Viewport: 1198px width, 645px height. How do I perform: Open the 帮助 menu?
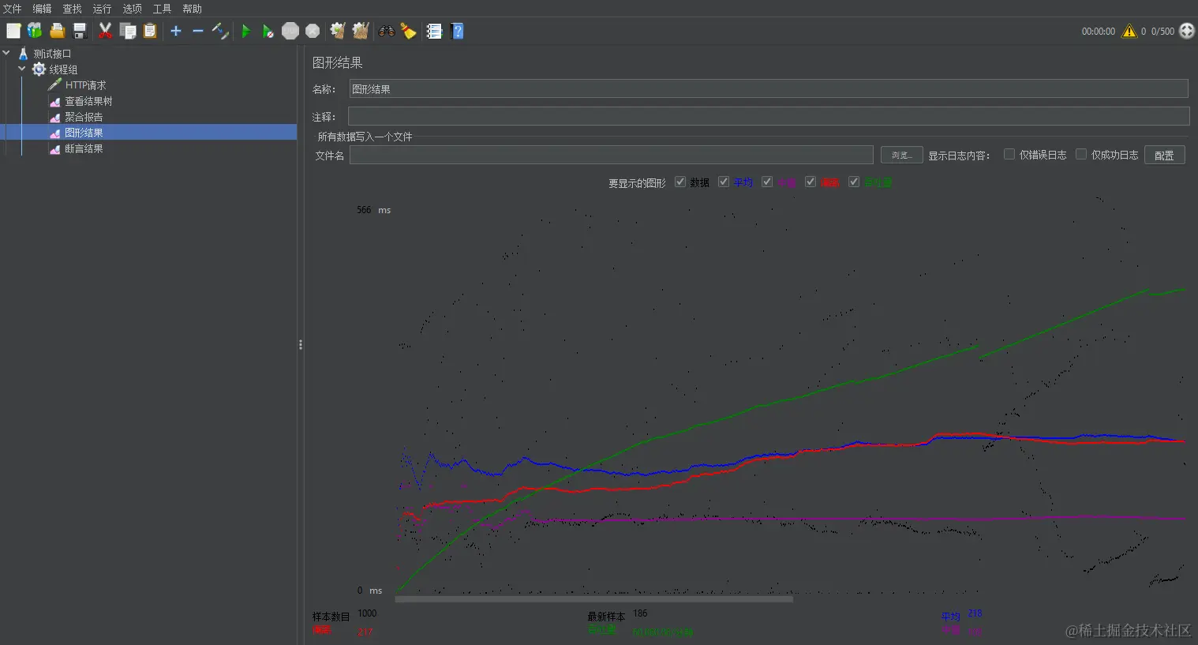click(192, 9)
